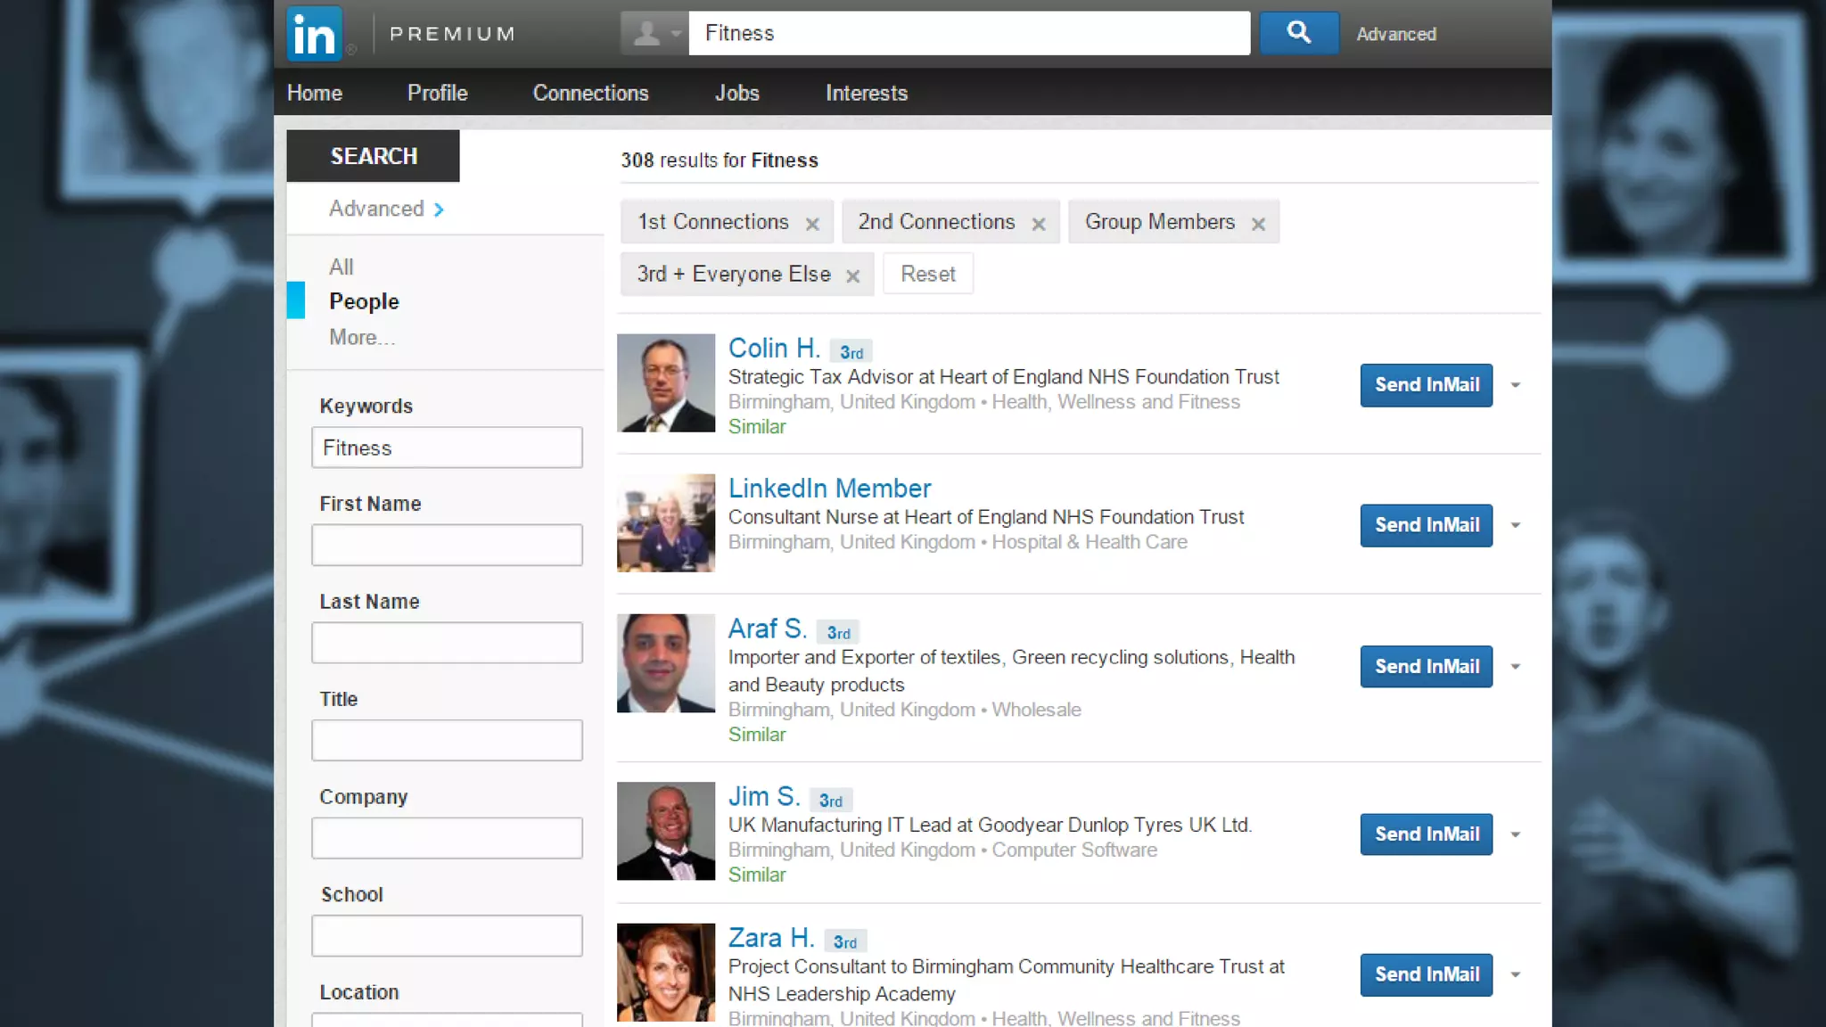Screen dimensions: 1826x1027
Task: Remove the 3rd + Everyone Else filter
Action: point(853,276)
